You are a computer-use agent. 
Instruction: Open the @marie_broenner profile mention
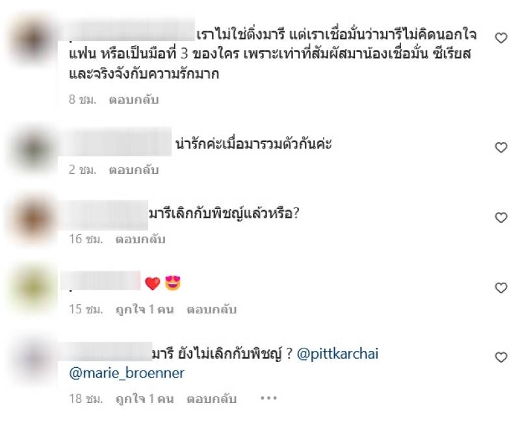click(x=127, y=373)
